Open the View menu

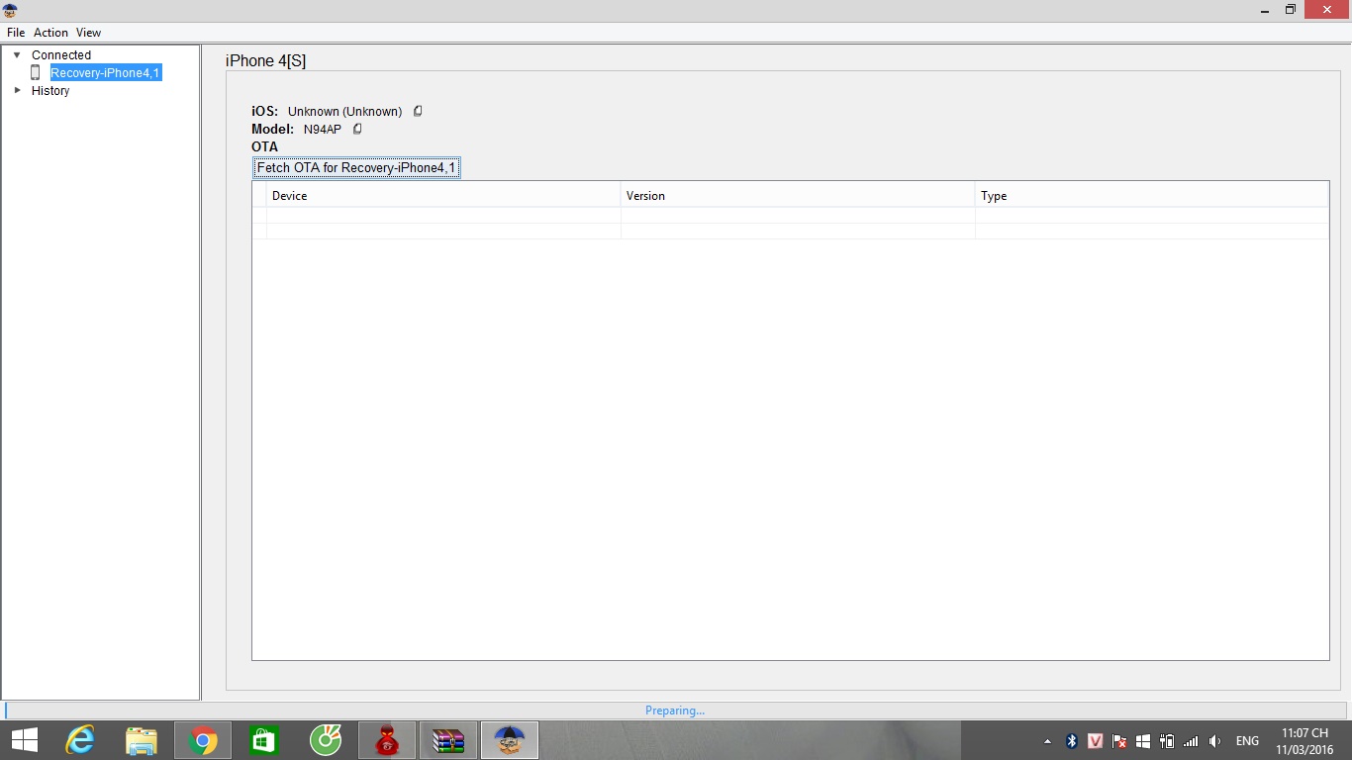[88, 33]
